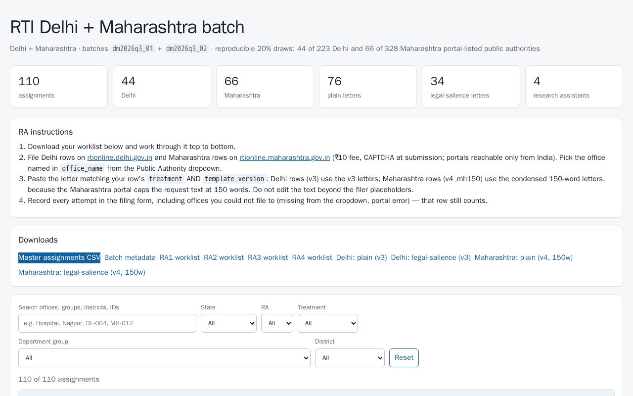Click the 110 assignments stat card
The width and height of the screenshot is (633, 396).
[59, 87]
